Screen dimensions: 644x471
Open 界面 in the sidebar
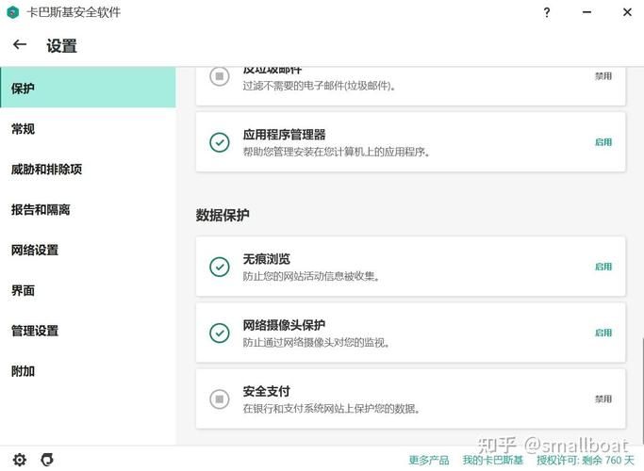point(88,290)
